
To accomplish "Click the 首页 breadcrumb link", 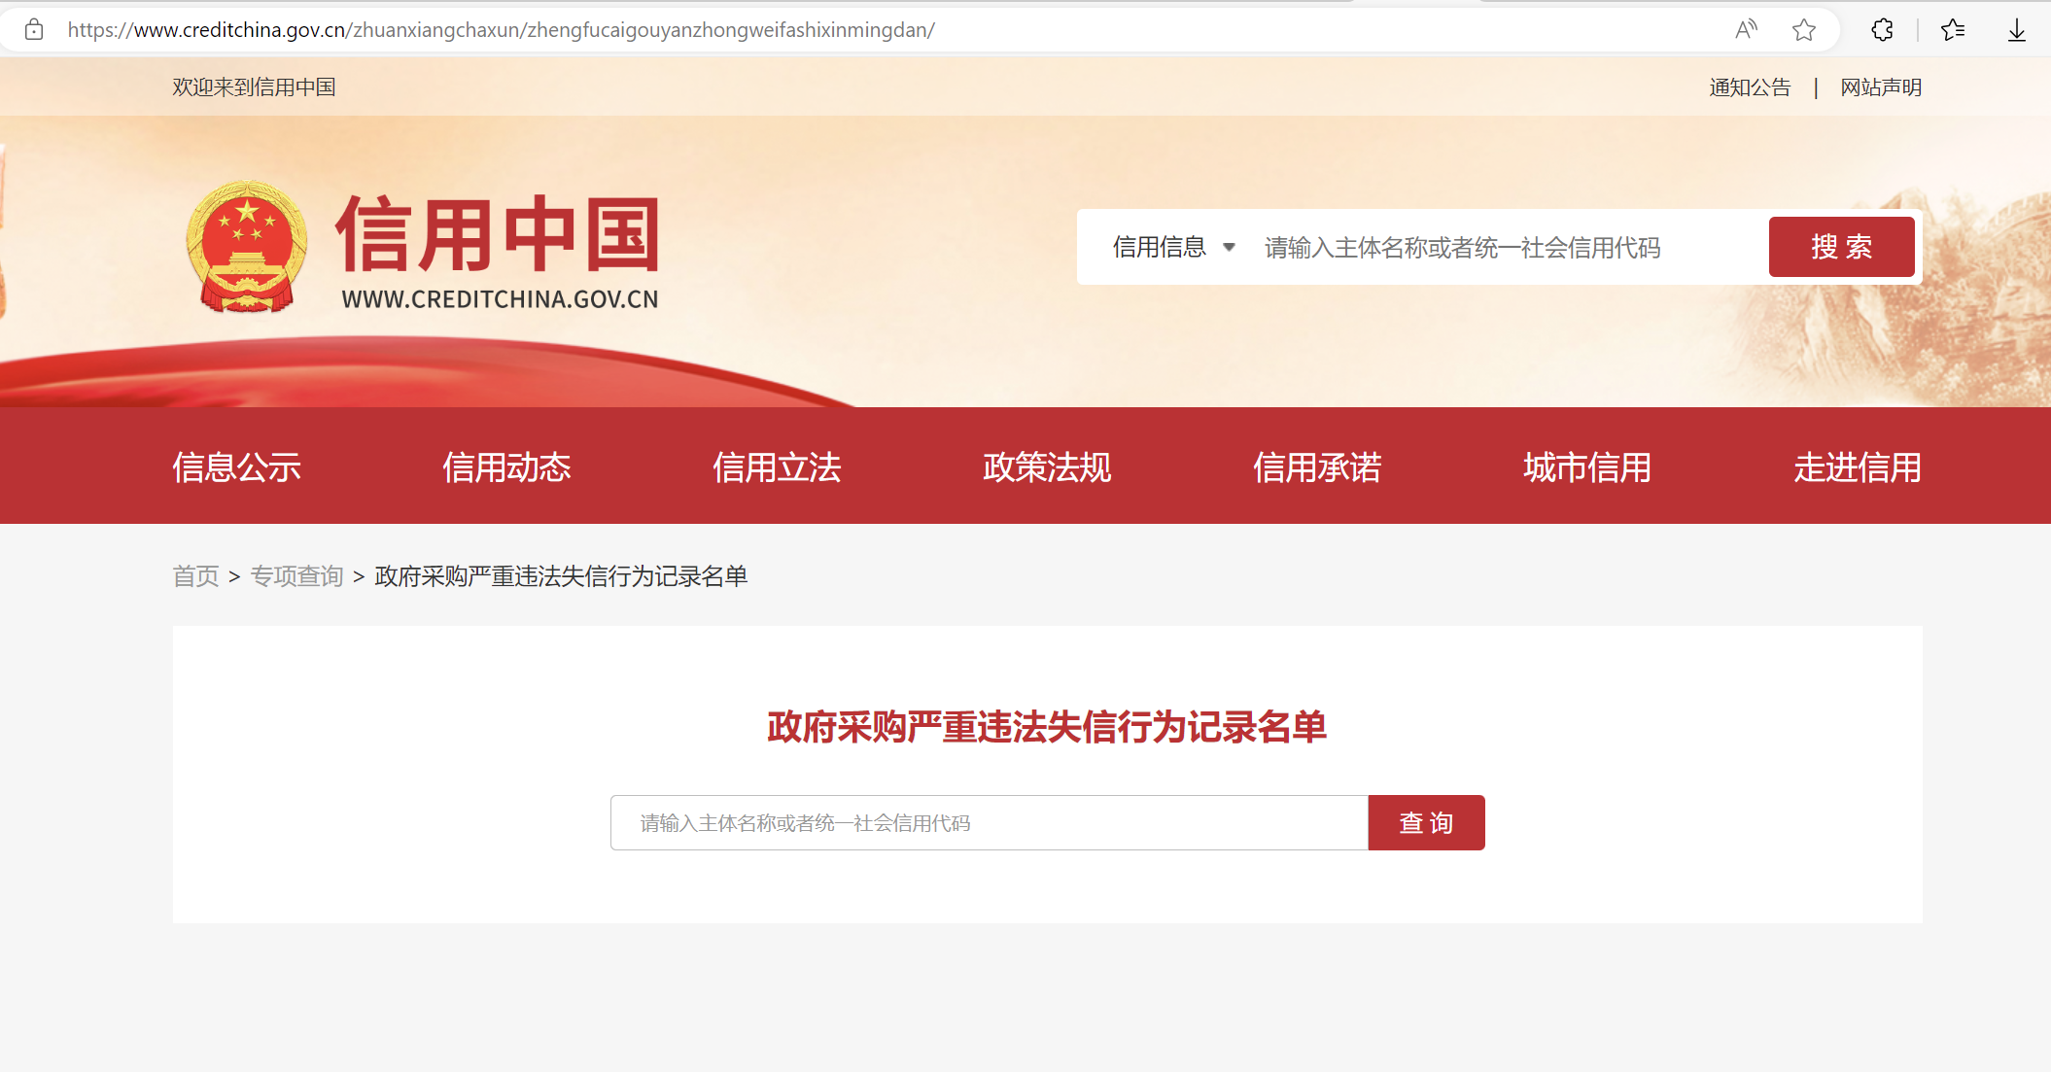I will (195, 576).
